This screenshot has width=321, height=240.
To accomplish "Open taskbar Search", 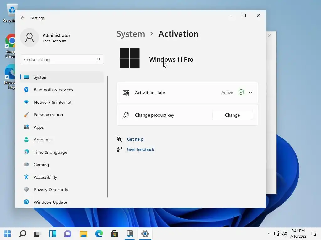I will [23, 234].
